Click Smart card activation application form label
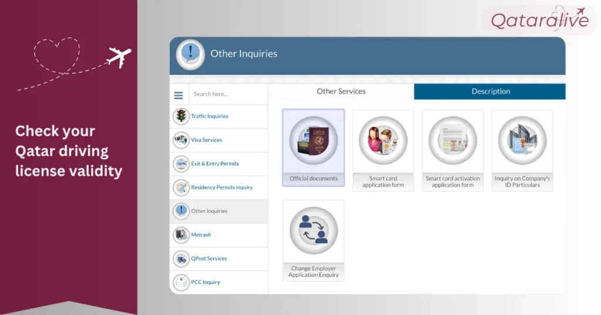The height and width of the screenshot is (315, 601). pyautogui.click(x=453, y=182)
